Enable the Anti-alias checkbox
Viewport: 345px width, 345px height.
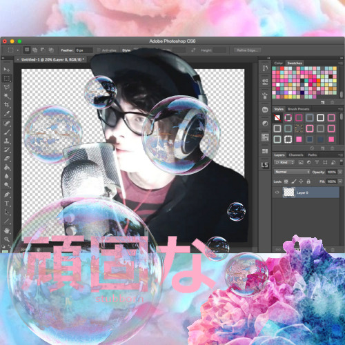pos(99,50)
